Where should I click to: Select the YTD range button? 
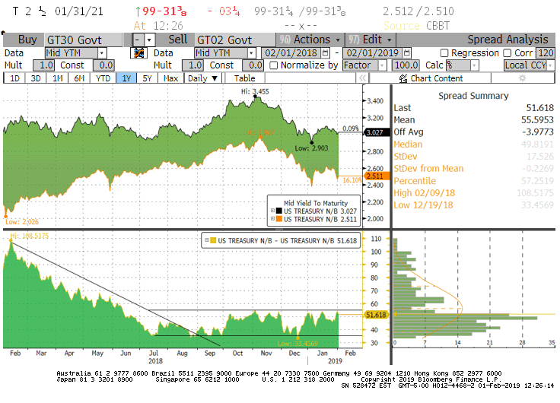click(x=104, y=78)
